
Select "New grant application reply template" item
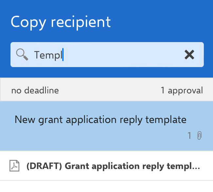tap(100, 120)
